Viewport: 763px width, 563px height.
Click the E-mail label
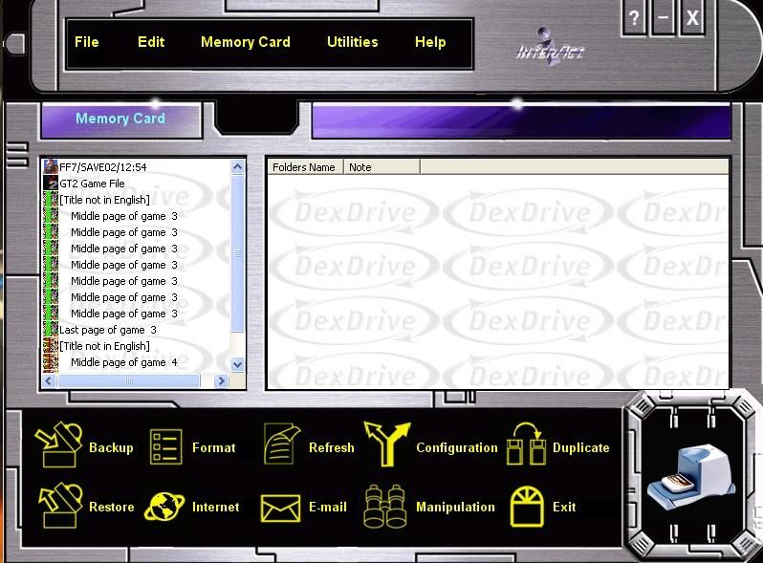(328, 507)
